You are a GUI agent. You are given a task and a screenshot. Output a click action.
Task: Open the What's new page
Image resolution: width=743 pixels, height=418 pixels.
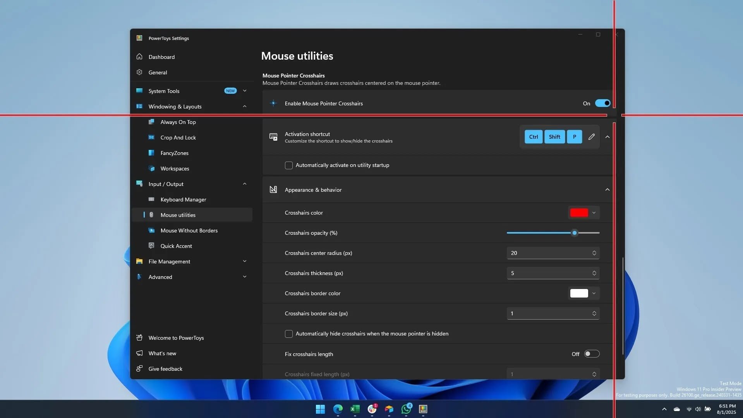(162, 353)
